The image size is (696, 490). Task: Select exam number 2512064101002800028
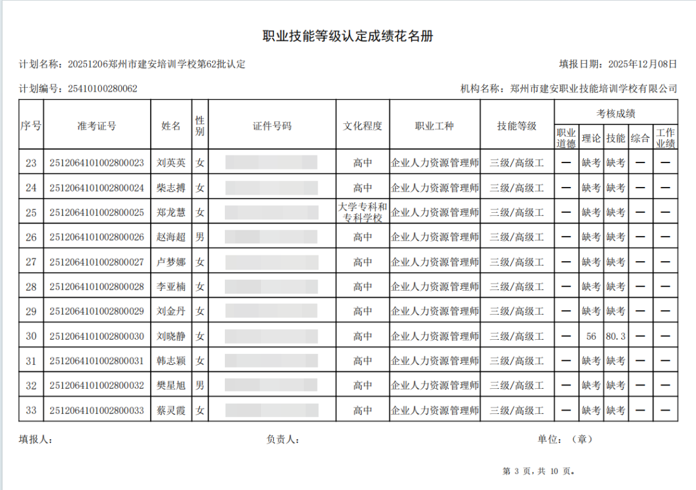97,287
